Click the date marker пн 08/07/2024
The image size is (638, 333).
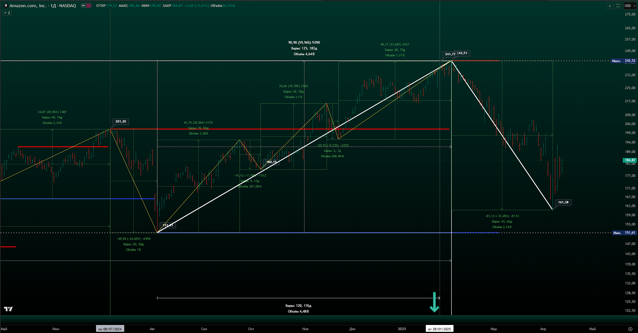pos(110,329)
